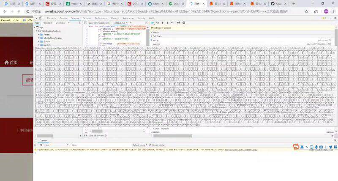Viewport: 338px width, 181px height.
Task: Go back in browser history
Action: point(5,11)
